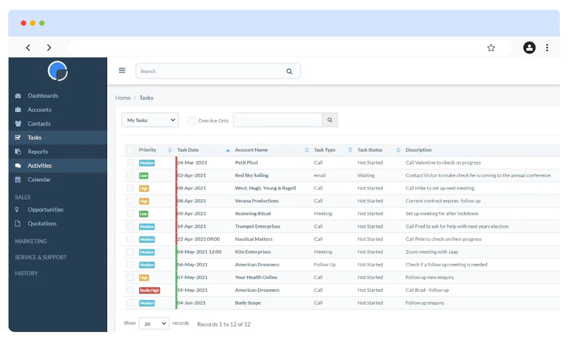Check the select-all checkbox in table header
The height and width of the screenshot is (340, 568).
coord(130,150)
